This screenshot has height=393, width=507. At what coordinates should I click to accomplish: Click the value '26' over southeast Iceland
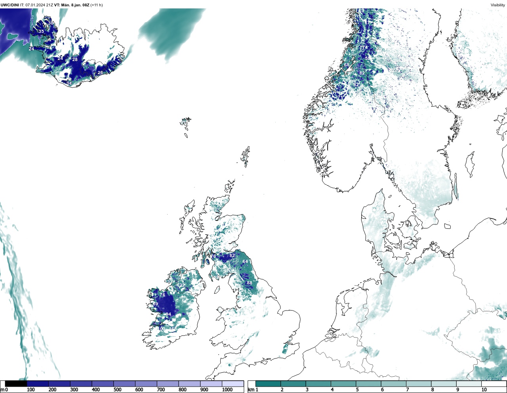tap(100, 73)
